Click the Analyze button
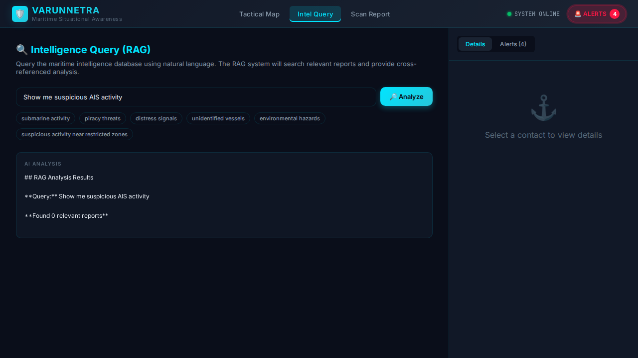Viewport: 638px width, 358px height. 406,96
